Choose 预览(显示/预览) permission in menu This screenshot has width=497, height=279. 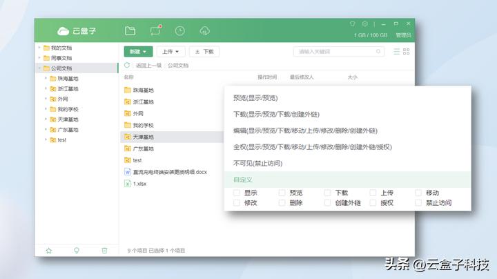click(347, 98)
